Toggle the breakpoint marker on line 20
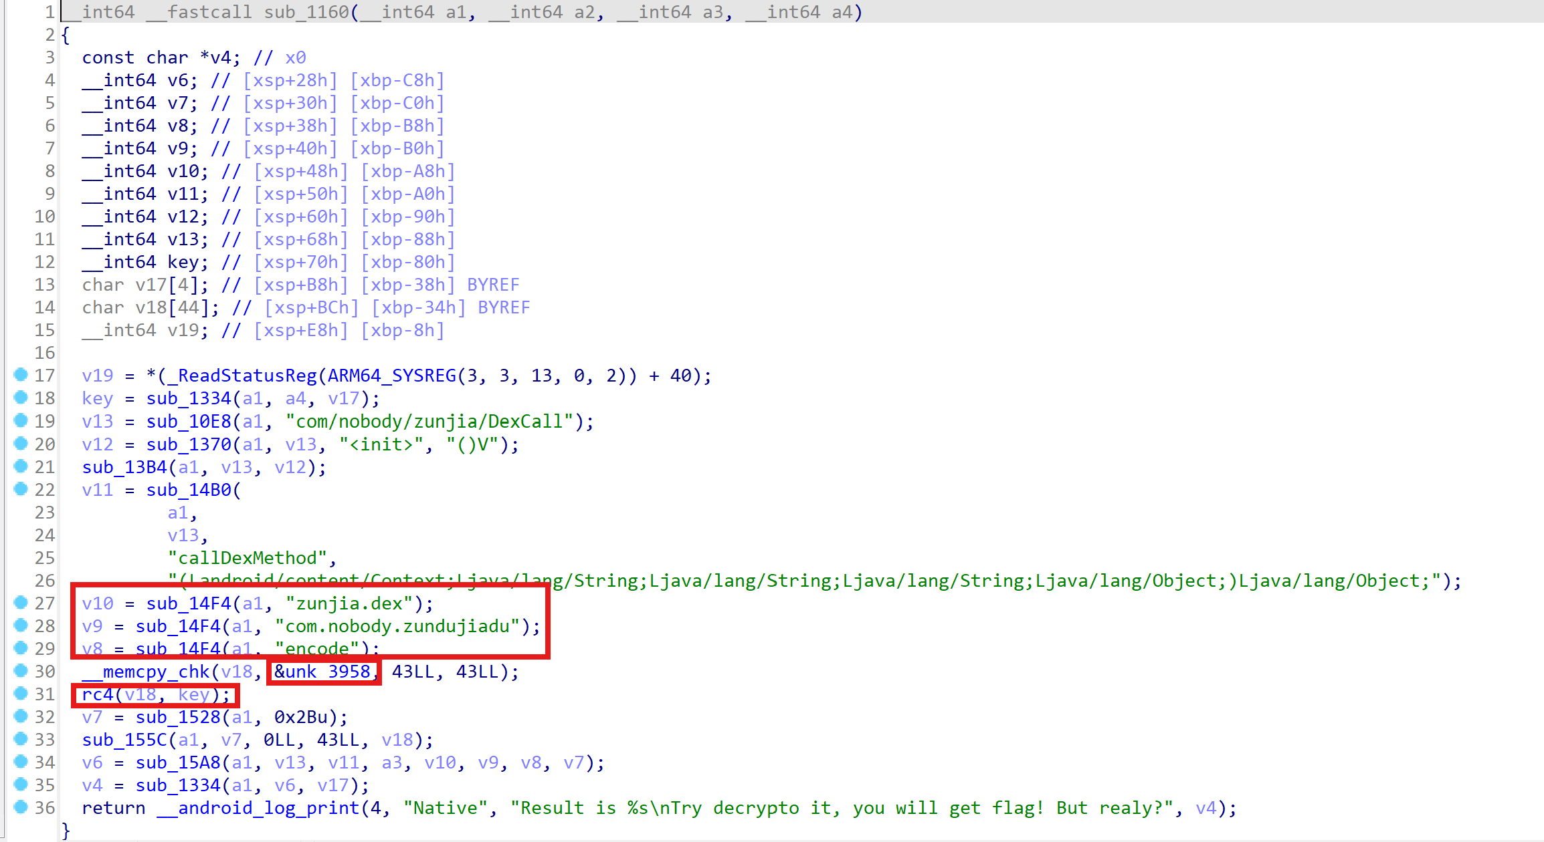 point(21,443)
